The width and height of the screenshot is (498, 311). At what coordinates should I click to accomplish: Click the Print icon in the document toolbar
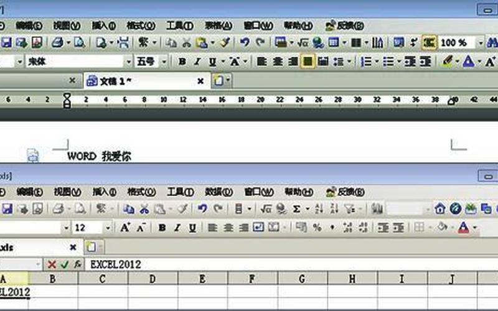click(57, 42)
